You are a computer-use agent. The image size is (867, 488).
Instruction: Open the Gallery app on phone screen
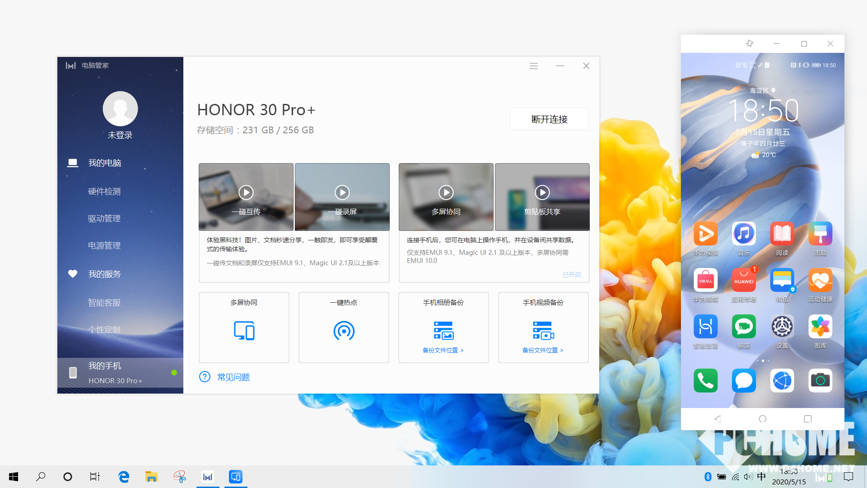pyautogui.click(x=820, y=327)
